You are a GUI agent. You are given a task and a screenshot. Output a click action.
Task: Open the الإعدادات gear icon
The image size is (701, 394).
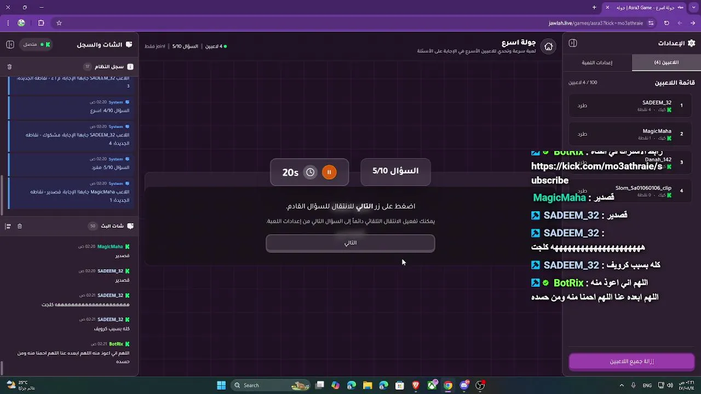pos(691,43)
